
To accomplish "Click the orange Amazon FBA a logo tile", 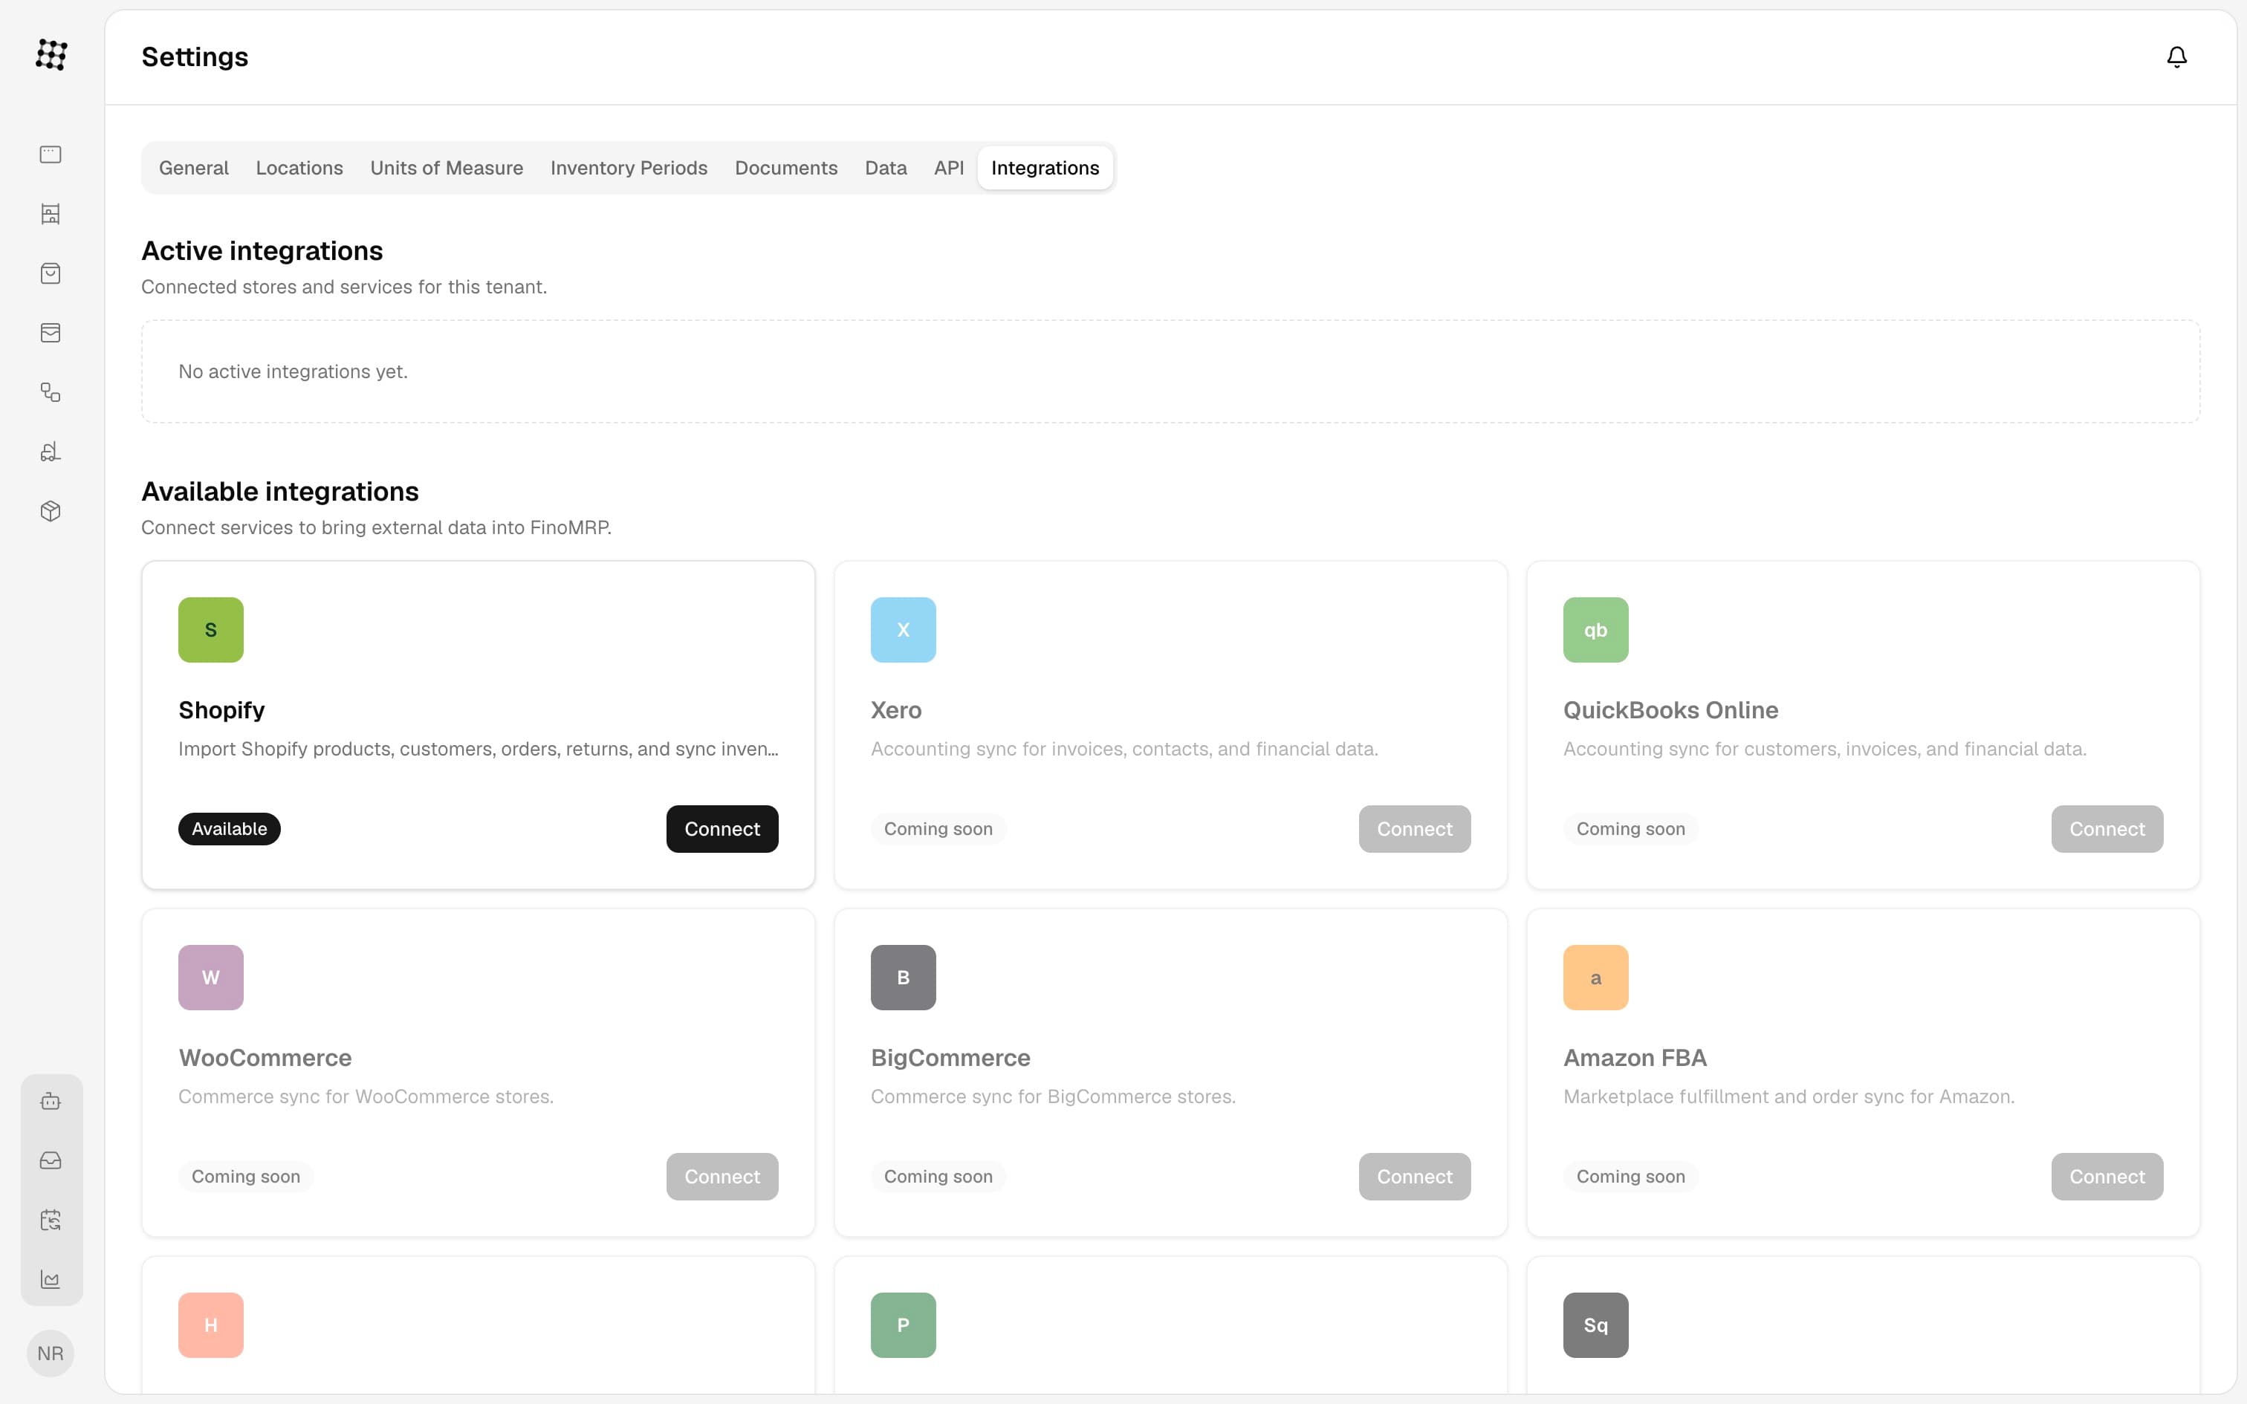I will coord(1595,977).
